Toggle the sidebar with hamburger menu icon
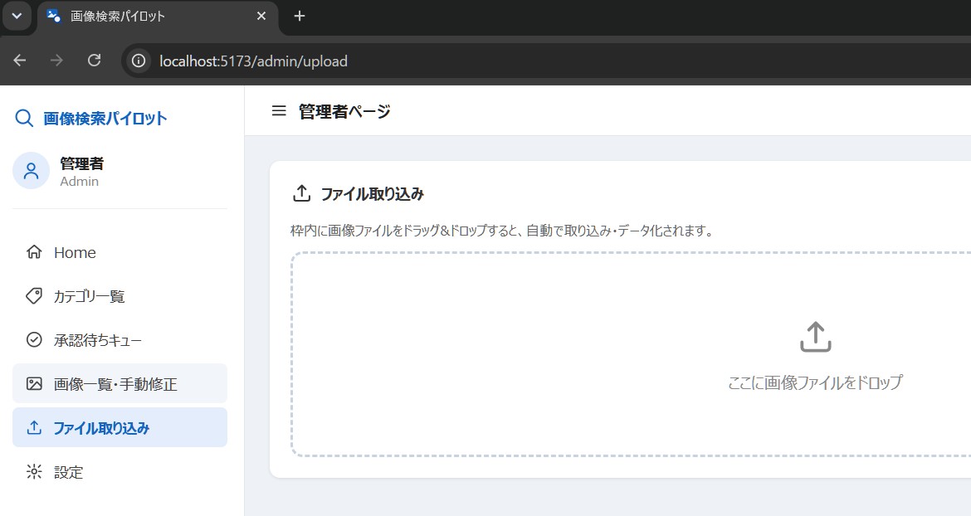The image size is (971, 516). (280, 110)
